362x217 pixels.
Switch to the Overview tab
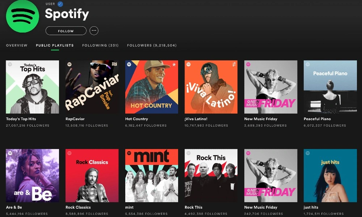click(x=17, y=46)
